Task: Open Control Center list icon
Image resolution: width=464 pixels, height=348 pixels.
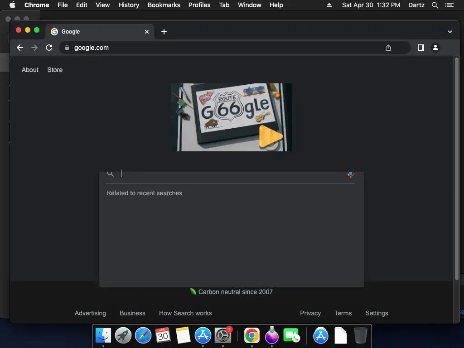Action: click(449, 5)
